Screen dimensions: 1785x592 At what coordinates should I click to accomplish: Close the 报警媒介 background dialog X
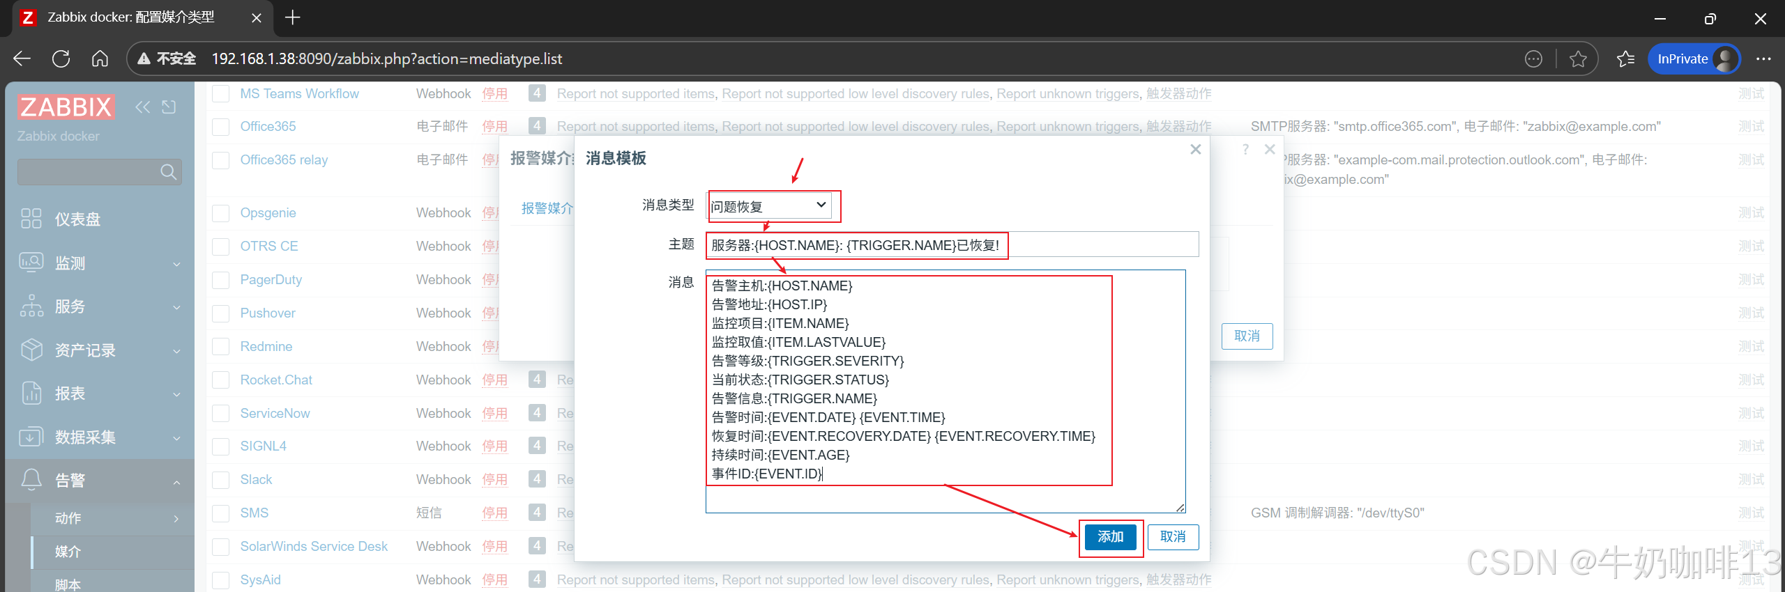1270,149
